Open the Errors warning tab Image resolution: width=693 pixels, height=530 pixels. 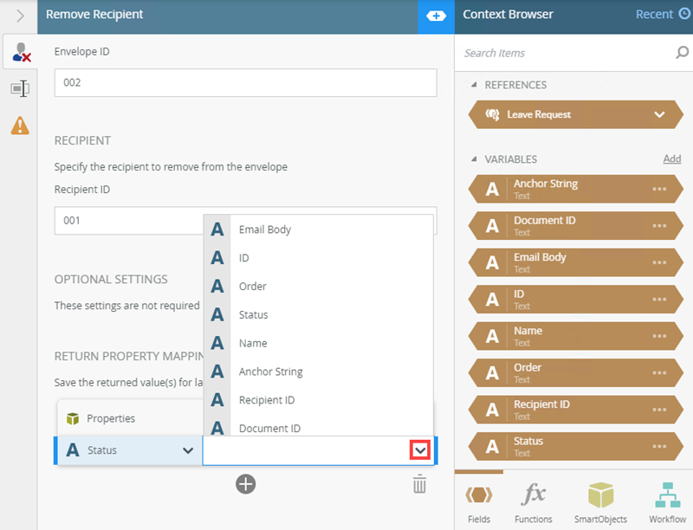click(x=19, y=126)
